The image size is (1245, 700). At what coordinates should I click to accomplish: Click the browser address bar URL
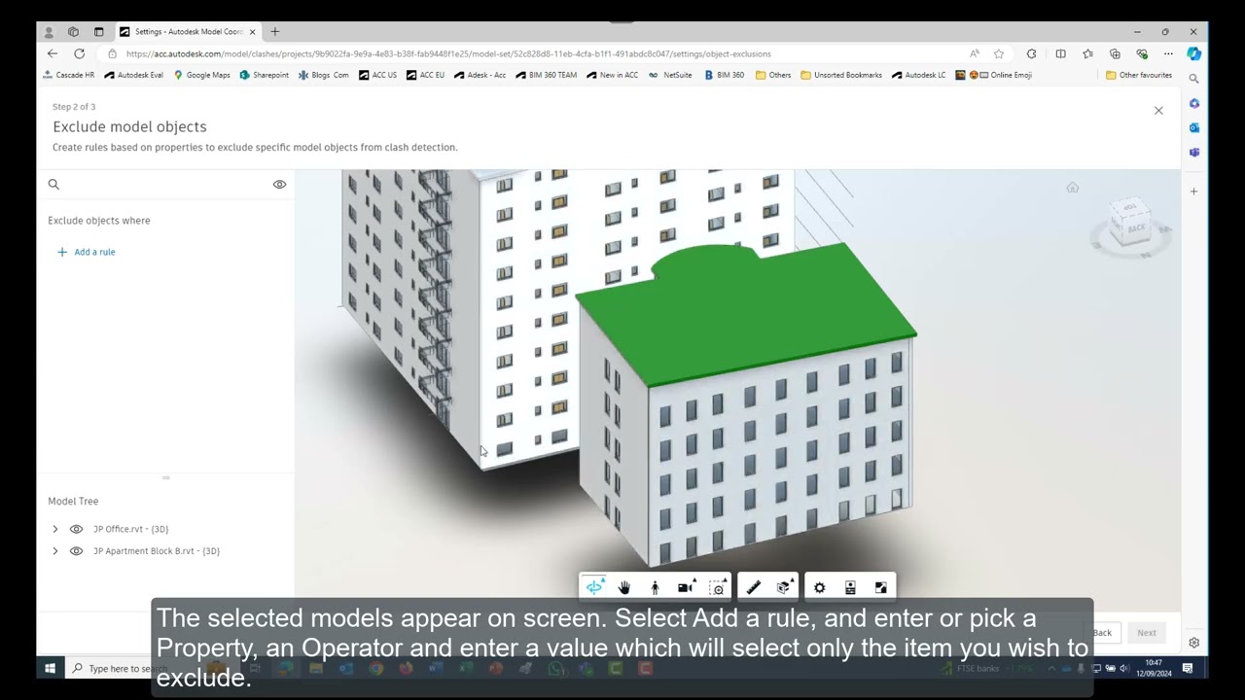[448, 54]
